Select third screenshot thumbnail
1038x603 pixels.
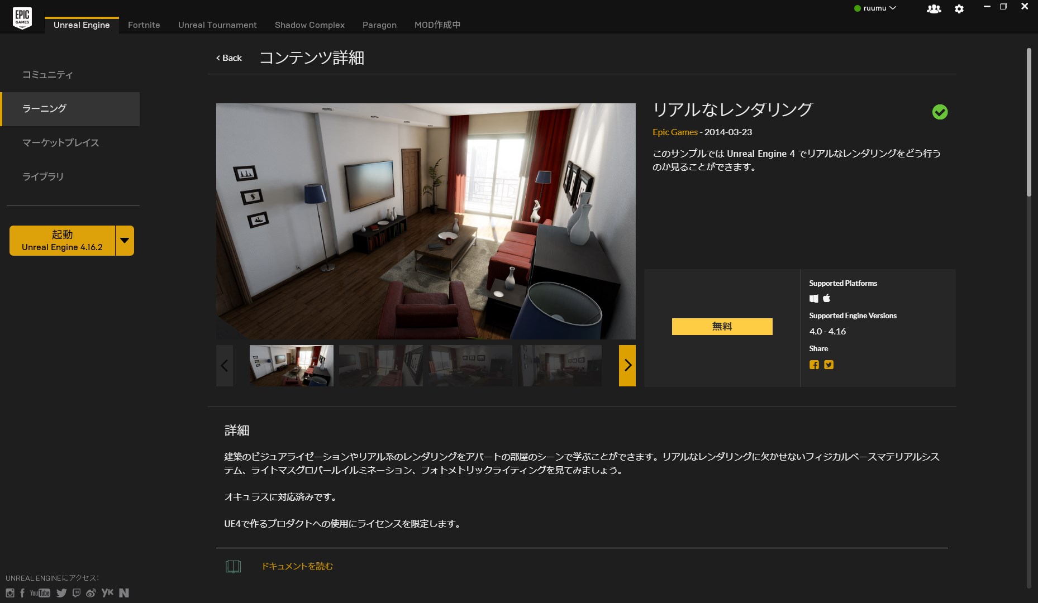[470, 366]
